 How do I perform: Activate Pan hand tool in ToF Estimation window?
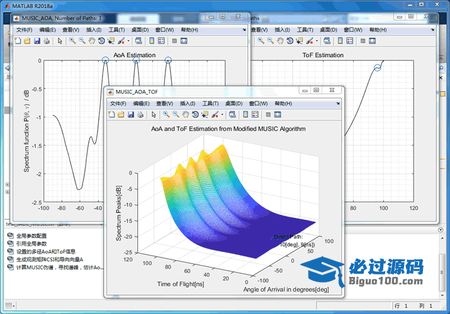(x=281, y=41)
